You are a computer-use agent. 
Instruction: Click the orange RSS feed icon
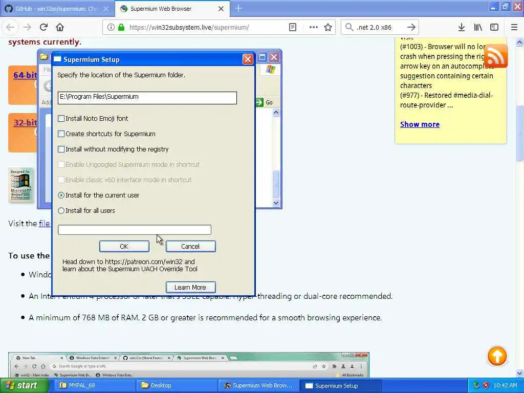pyautogui.click(x=495, y=56)
